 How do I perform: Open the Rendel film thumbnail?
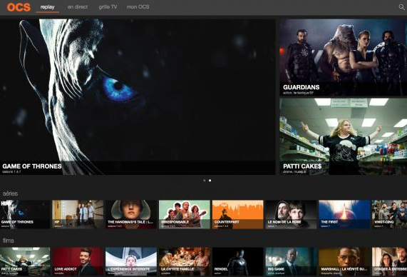pos(238,261)
